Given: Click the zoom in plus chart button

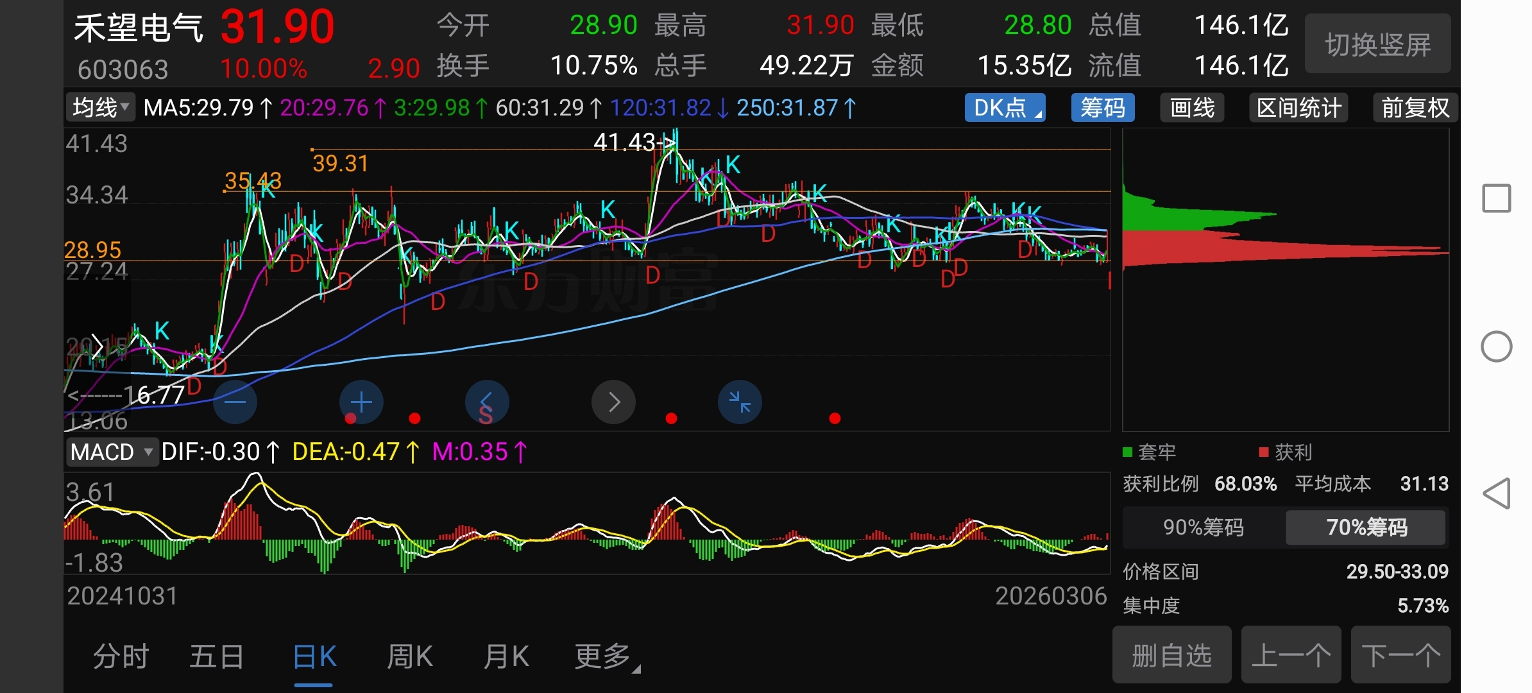Looking at the screenshot, I should [x=361, y=402].
